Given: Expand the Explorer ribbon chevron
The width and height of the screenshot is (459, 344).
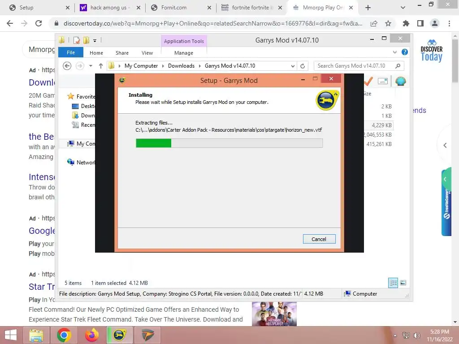Looking at the screenshot, I should coord(394,52).
